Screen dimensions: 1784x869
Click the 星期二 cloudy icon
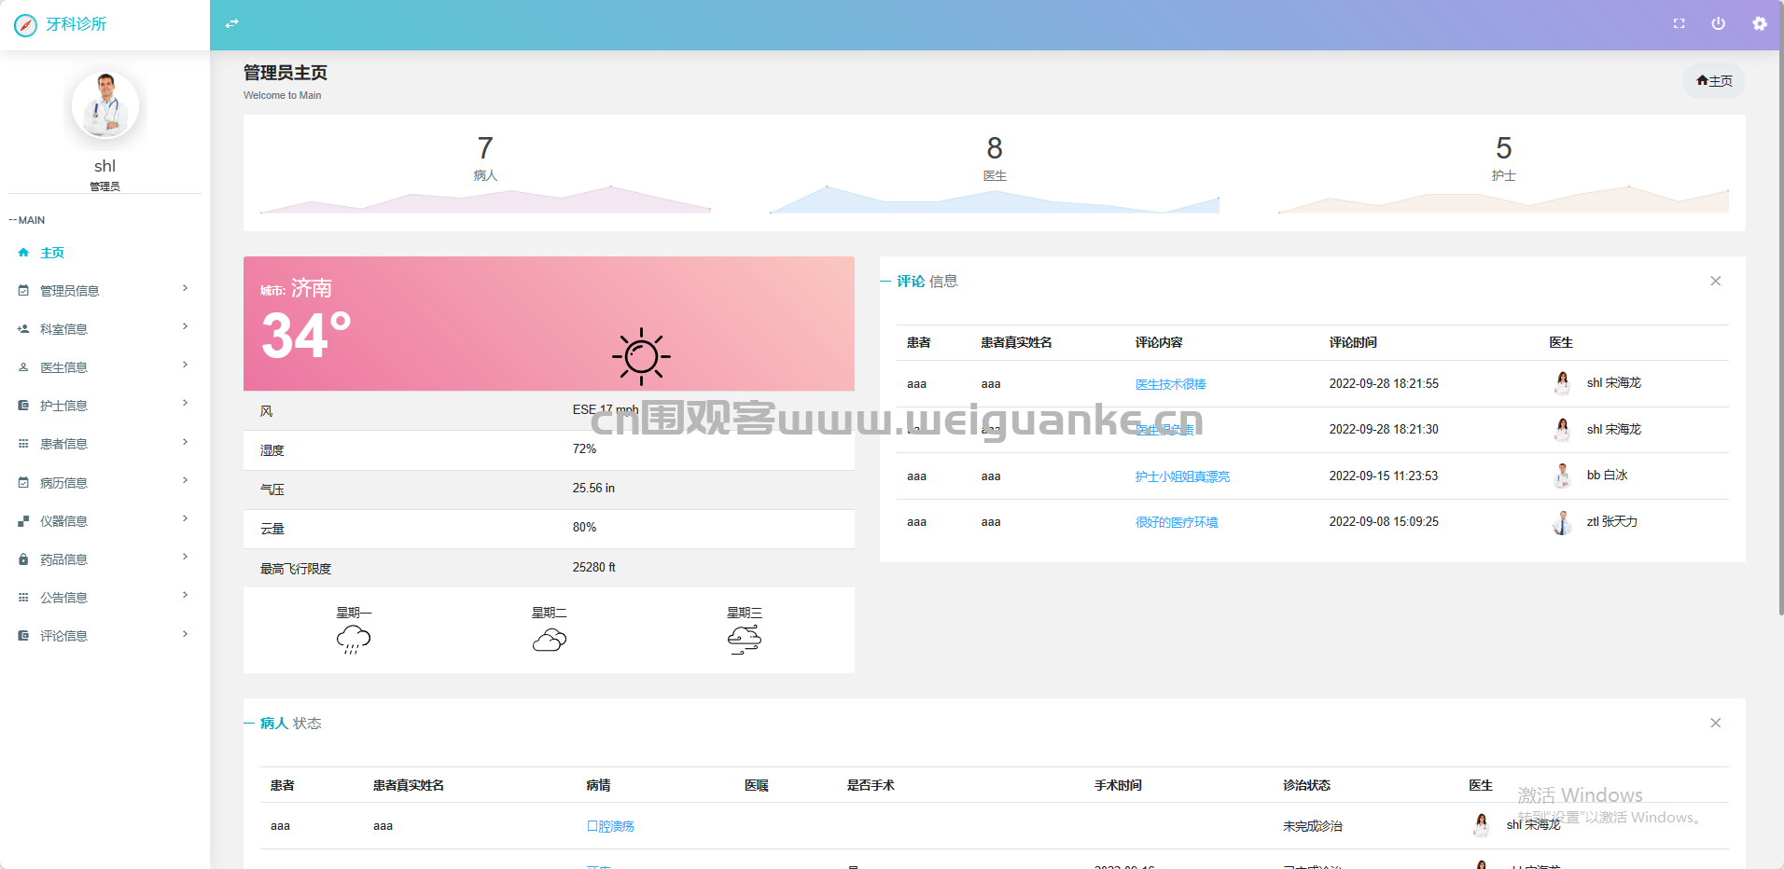pyautogui.click(x=550, y=640)
